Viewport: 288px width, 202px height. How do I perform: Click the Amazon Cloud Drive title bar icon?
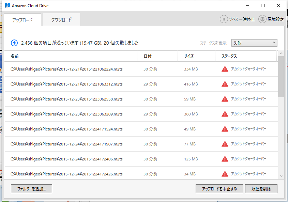click(x=7, y=5)
